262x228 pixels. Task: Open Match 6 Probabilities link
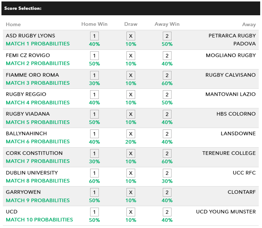37,141
